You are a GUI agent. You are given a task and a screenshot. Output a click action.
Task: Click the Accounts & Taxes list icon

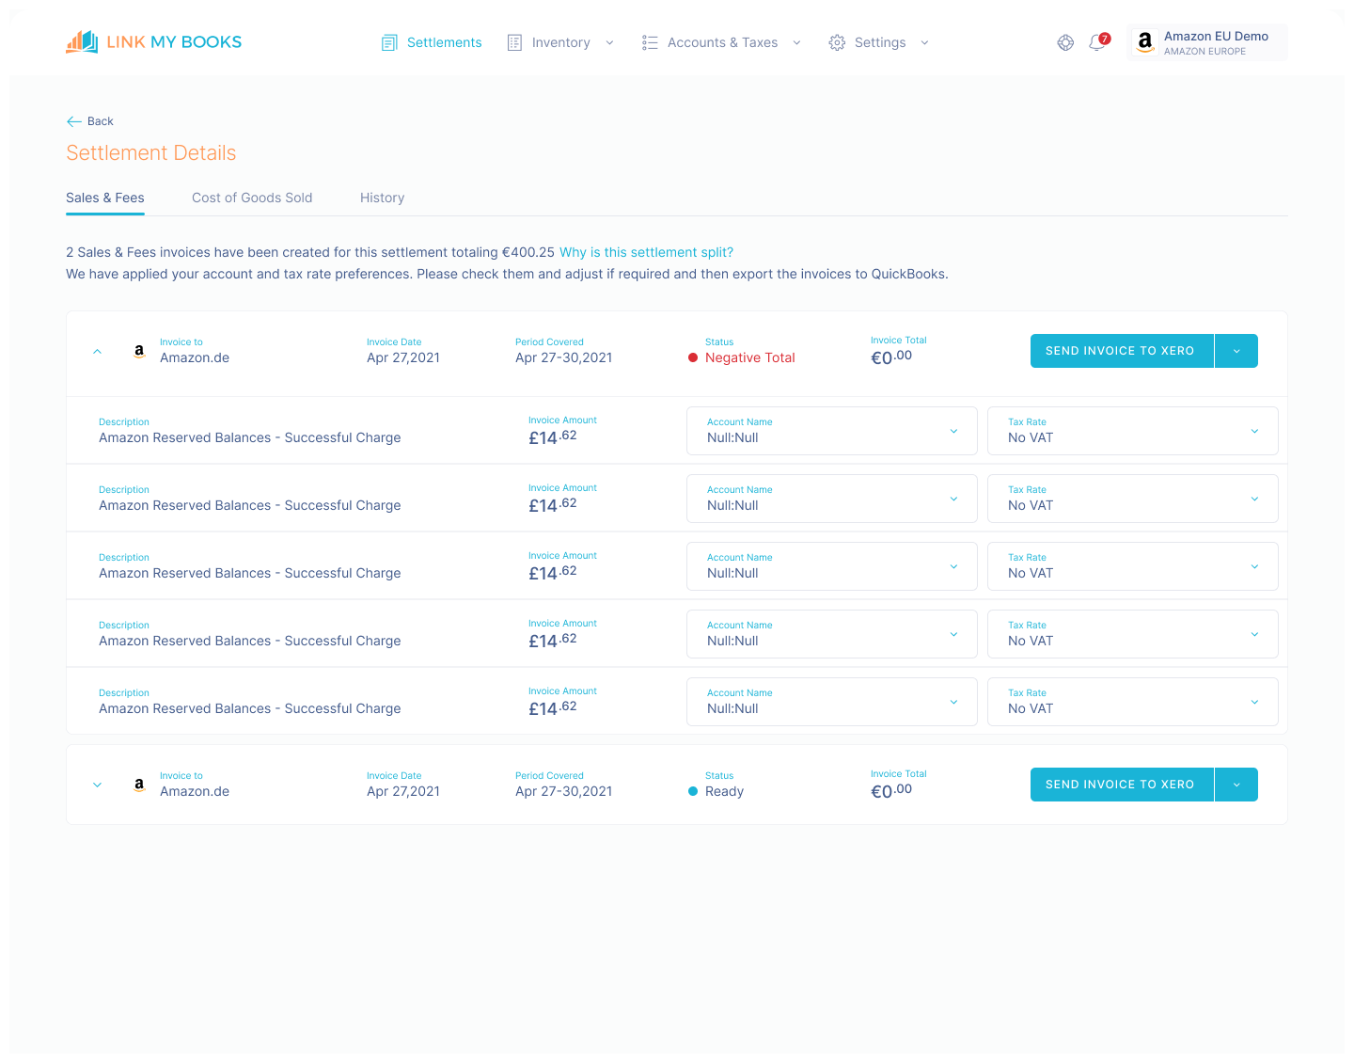pyautogui.click(x=650, y=42)
